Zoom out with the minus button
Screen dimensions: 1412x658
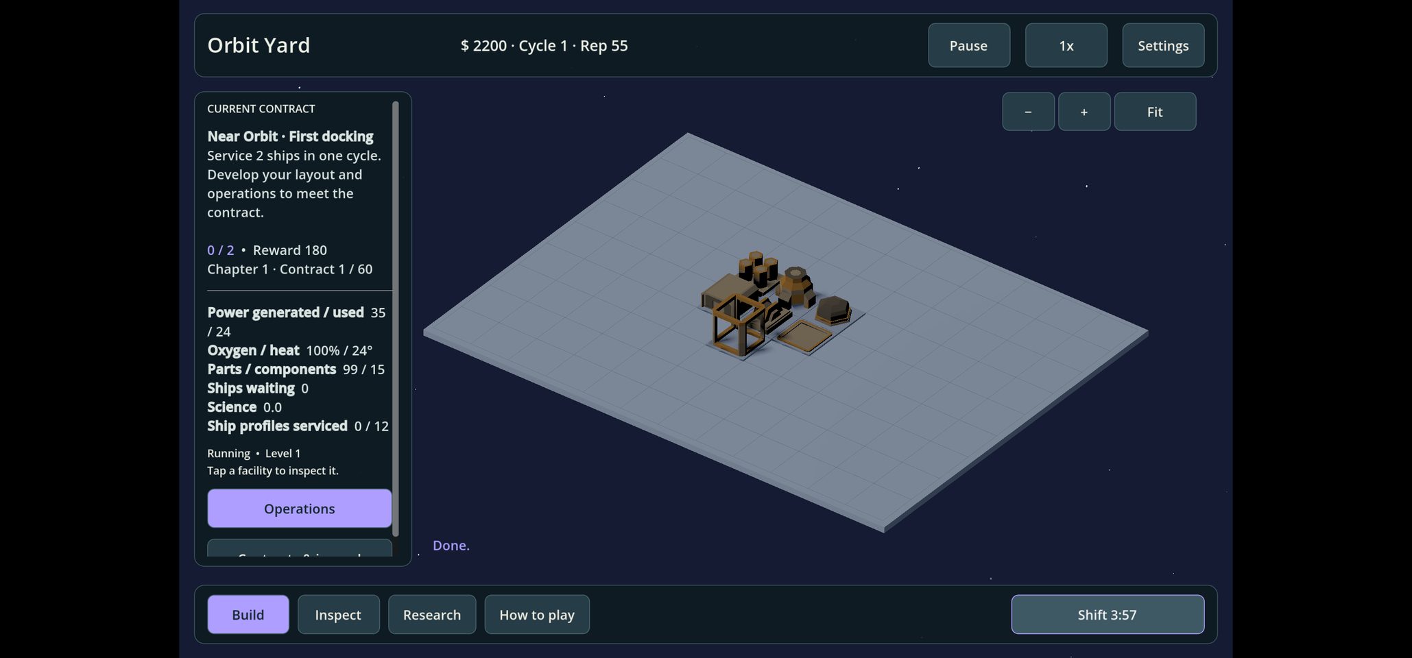point(1028,112)
